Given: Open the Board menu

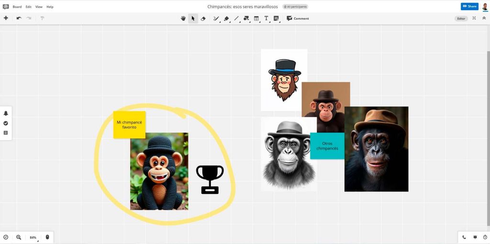Looking at the screenshot, I should point(17,7).
